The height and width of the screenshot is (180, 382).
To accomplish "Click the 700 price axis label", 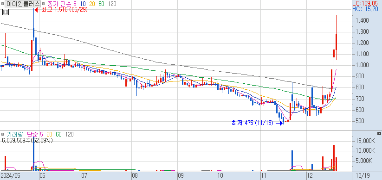I will (x=360, y=99).
